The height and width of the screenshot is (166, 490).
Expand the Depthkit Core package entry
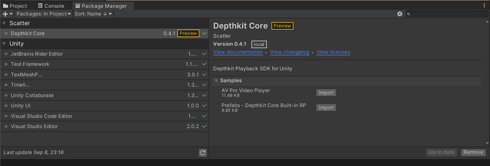point(6,33)
